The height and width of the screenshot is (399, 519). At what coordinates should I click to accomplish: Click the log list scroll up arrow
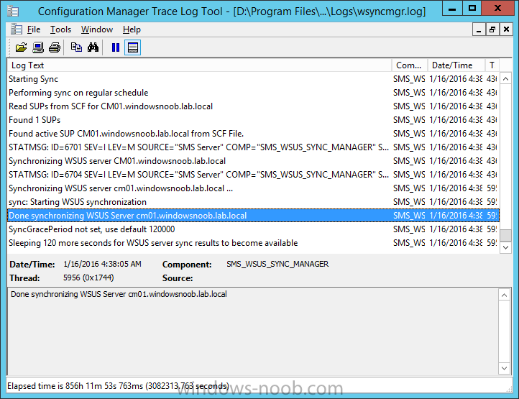click(505, 79)
